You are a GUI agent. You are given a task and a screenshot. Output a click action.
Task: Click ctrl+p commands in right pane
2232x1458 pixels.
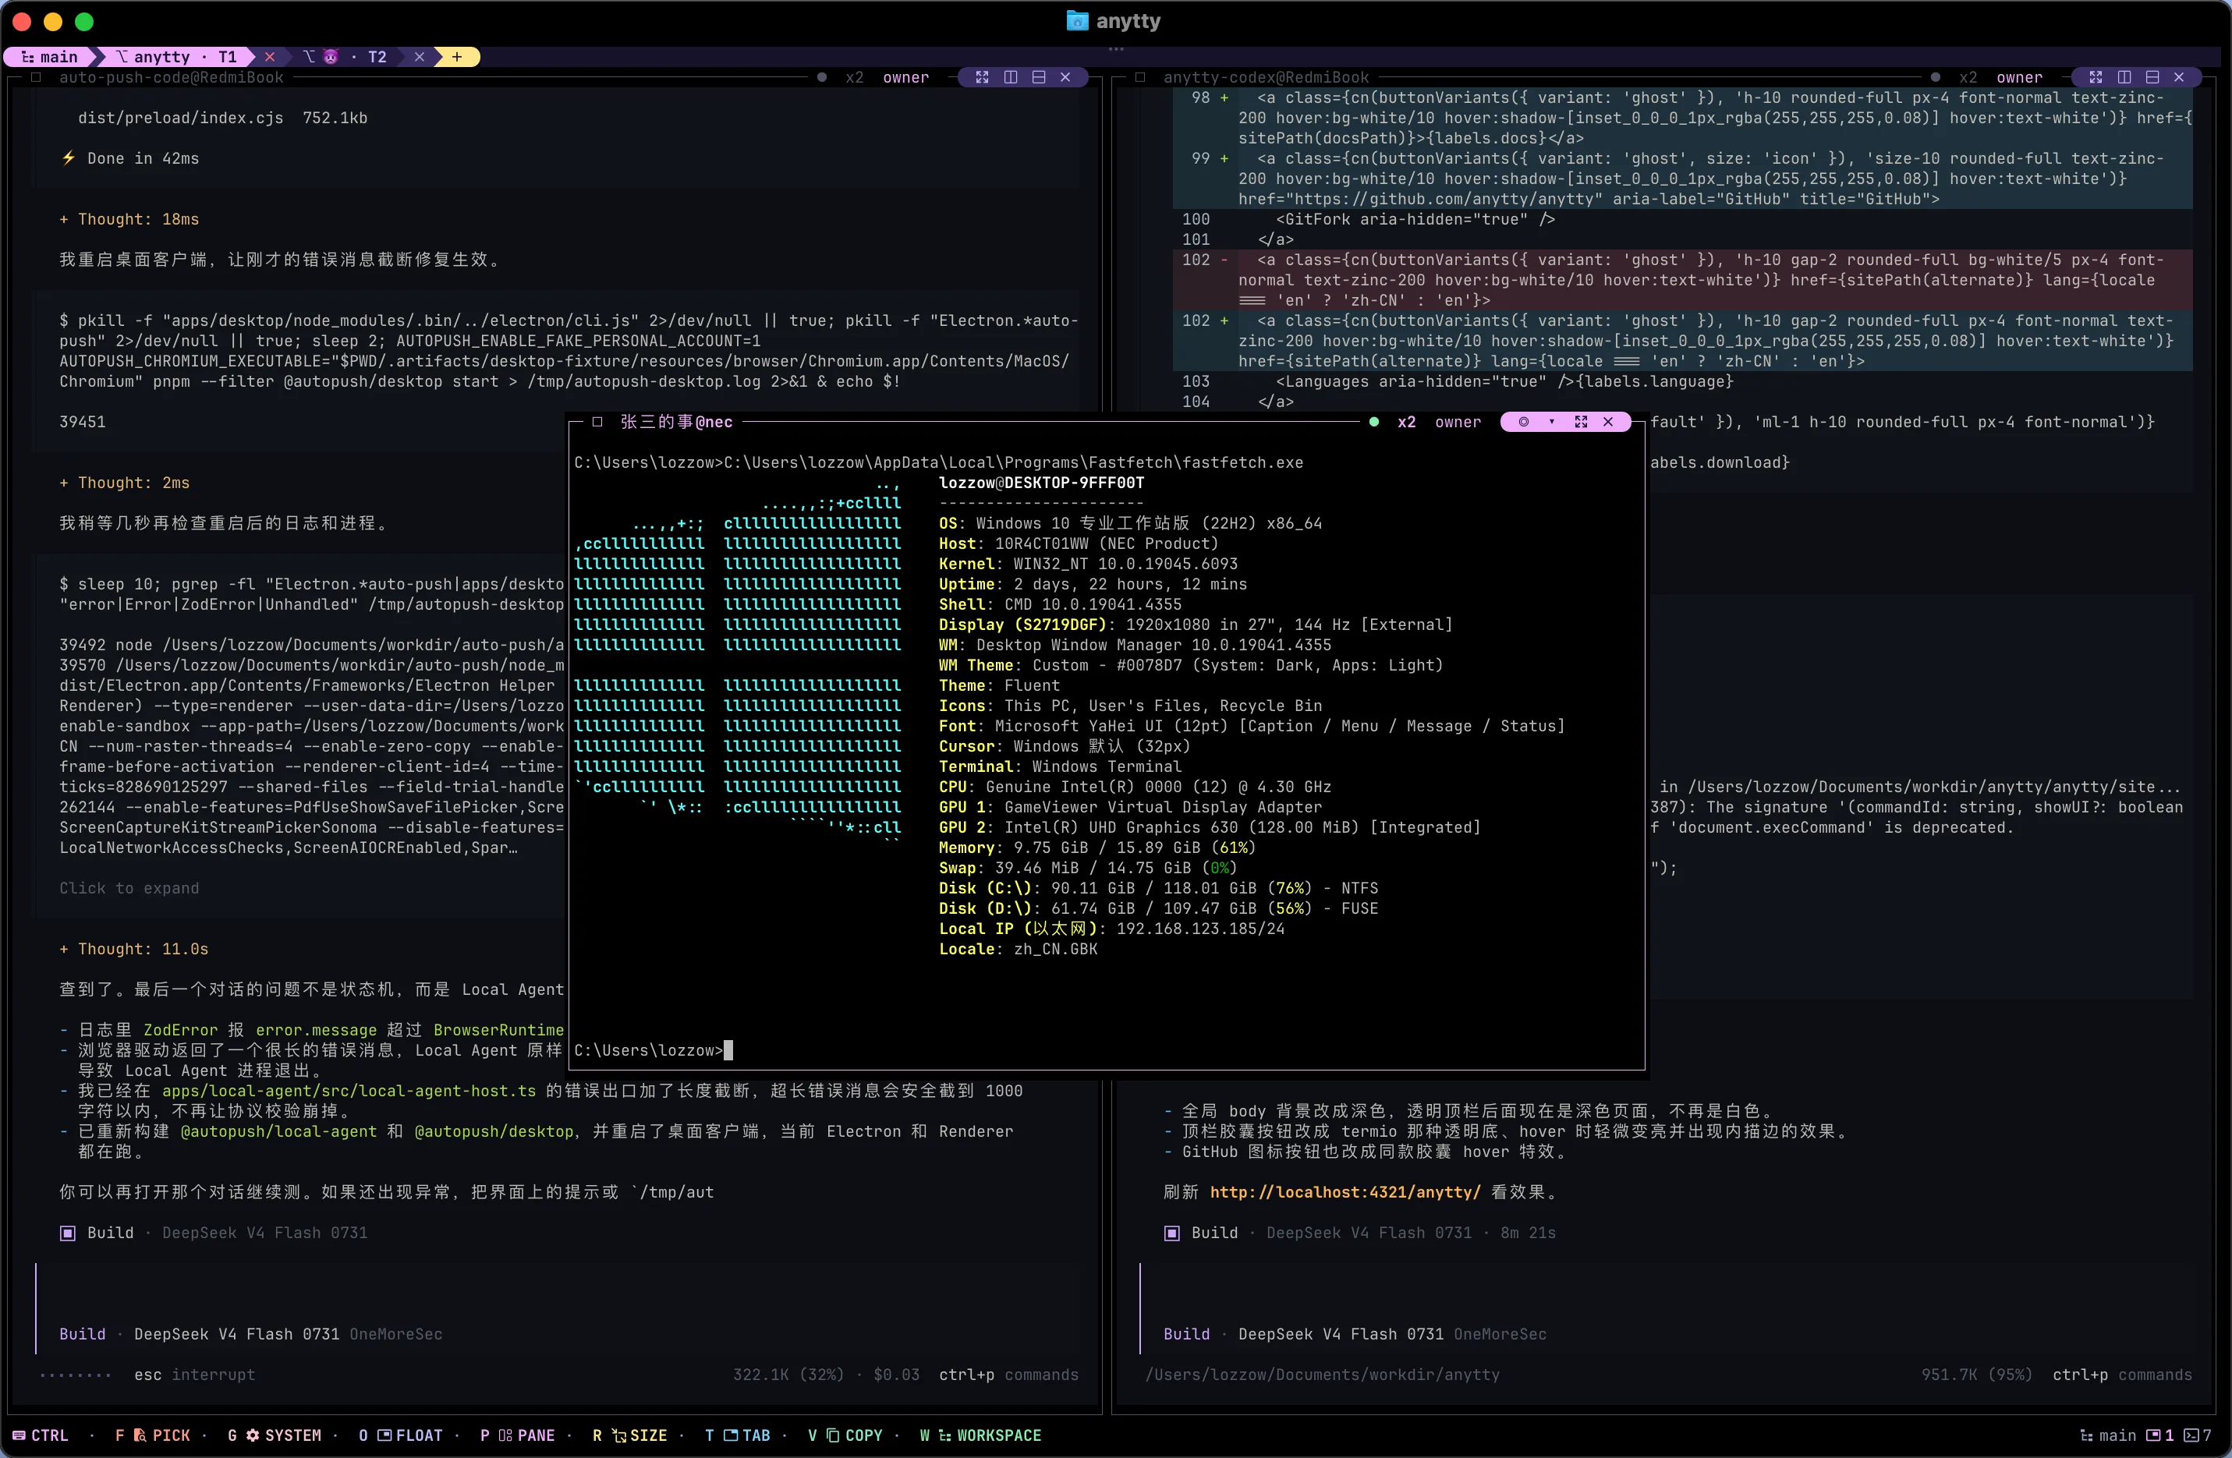click(x=2122, y=1375)
